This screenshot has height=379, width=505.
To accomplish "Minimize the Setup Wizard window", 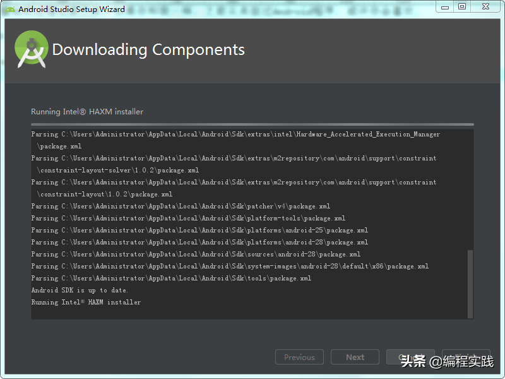I will click(445, 7).
